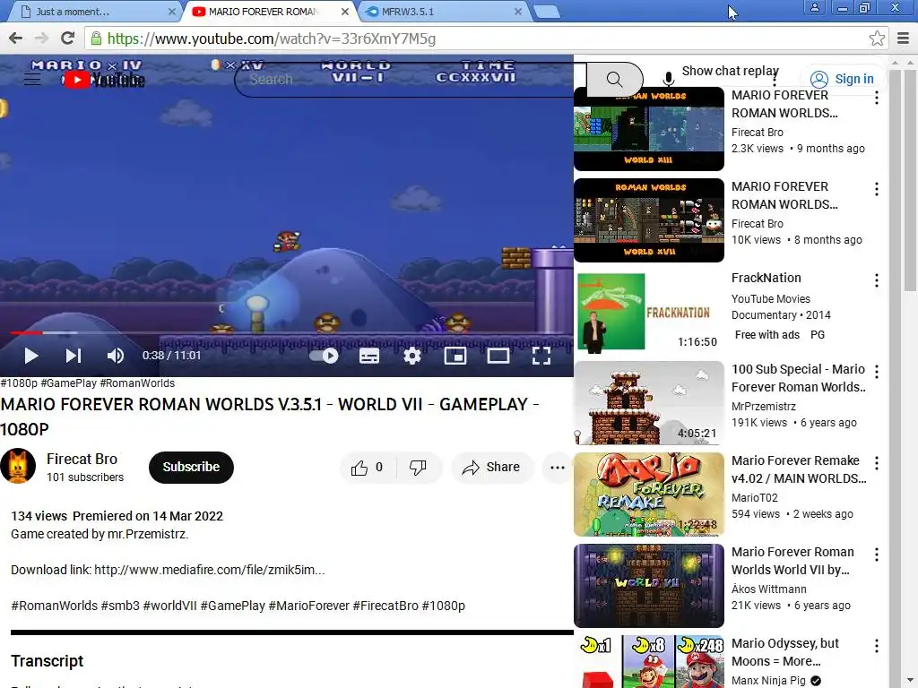
Task: Close the 'Just a moment...' tab
Action: click(x=171, y=12)
